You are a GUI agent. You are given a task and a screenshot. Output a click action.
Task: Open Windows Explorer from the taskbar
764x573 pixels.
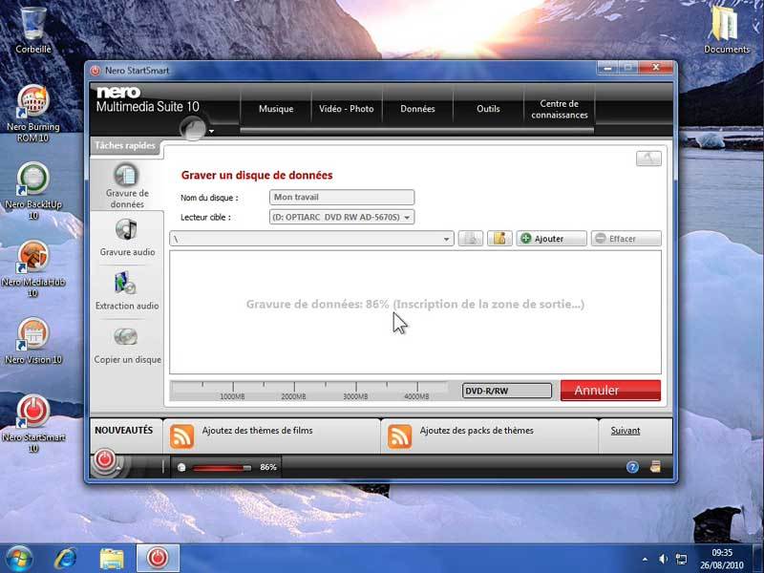click(112, 559)
